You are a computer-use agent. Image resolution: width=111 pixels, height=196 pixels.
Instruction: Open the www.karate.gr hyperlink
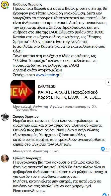47,75
